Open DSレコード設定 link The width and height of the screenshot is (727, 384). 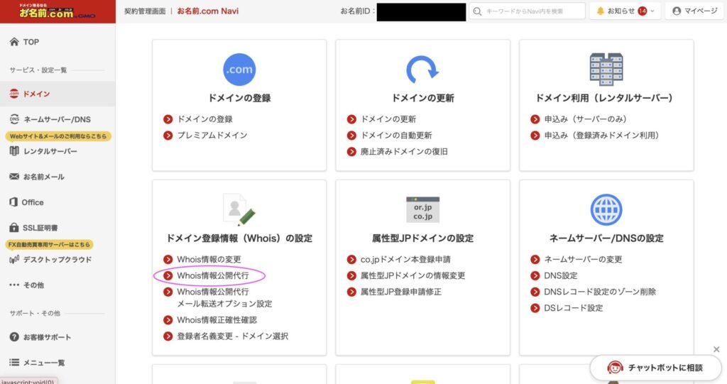point(574,308)
